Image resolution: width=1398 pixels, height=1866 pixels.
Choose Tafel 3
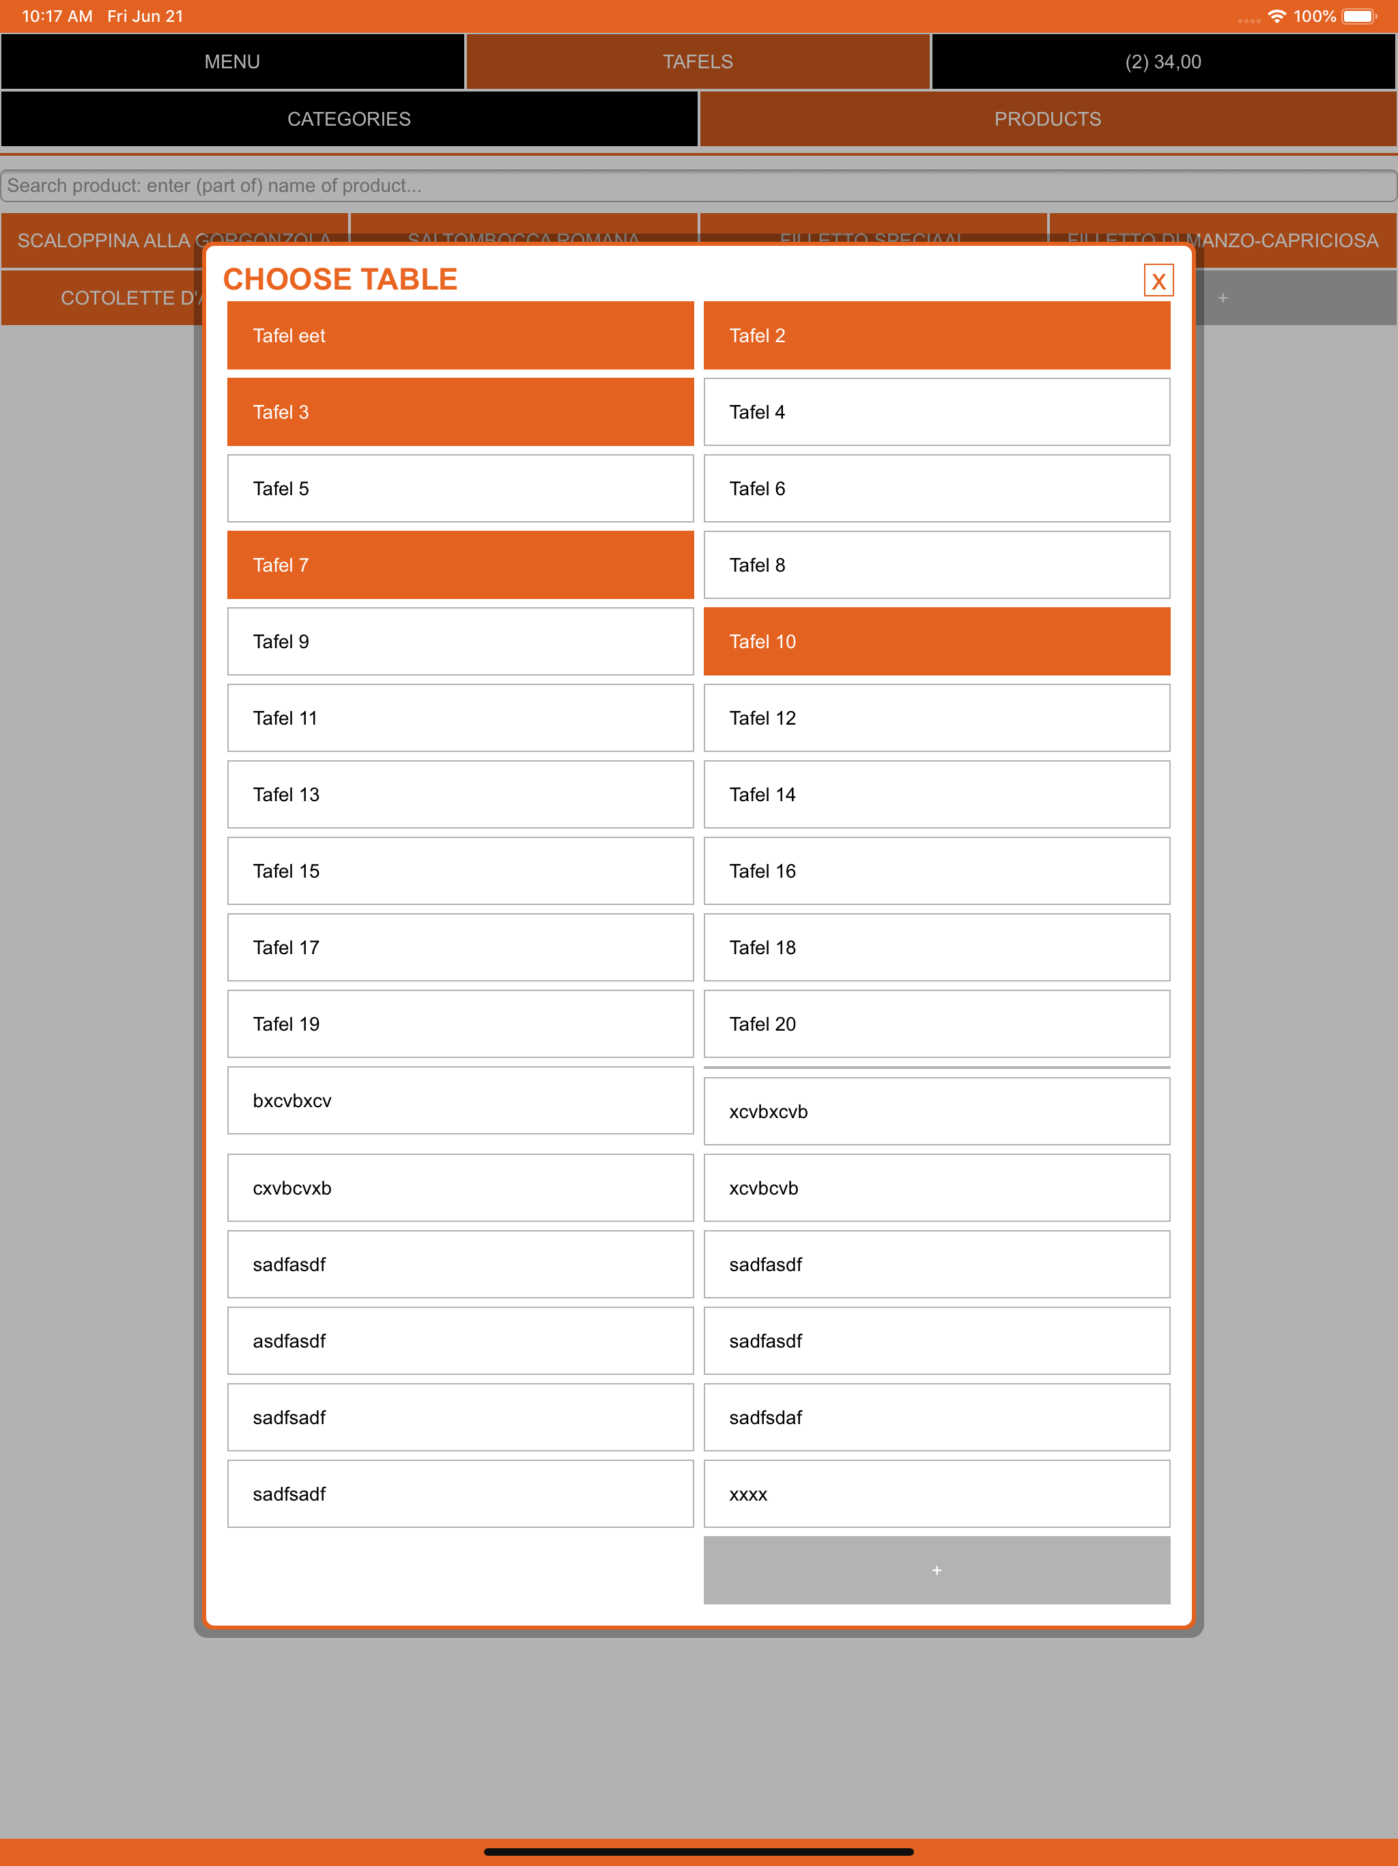[460, 412]
